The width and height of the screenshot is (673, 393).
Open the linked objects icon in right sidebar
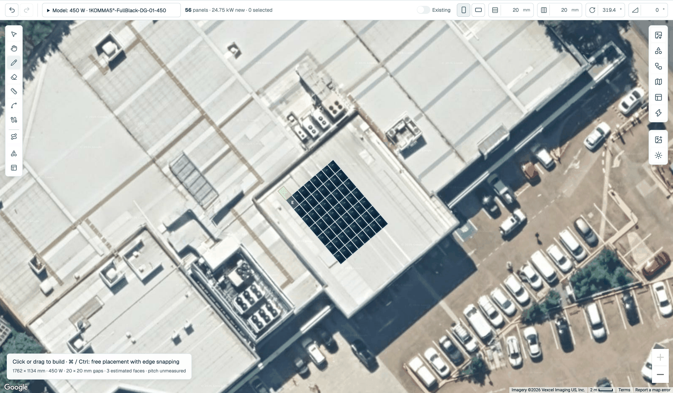click(x=658, y=66)
